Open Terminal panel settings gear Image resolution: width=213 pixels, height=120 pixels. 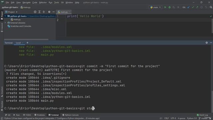tap(207, 43)
